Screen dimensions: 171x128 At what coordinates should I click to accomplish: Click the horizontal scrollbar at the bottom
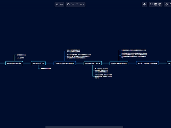[x=84, y=127]
